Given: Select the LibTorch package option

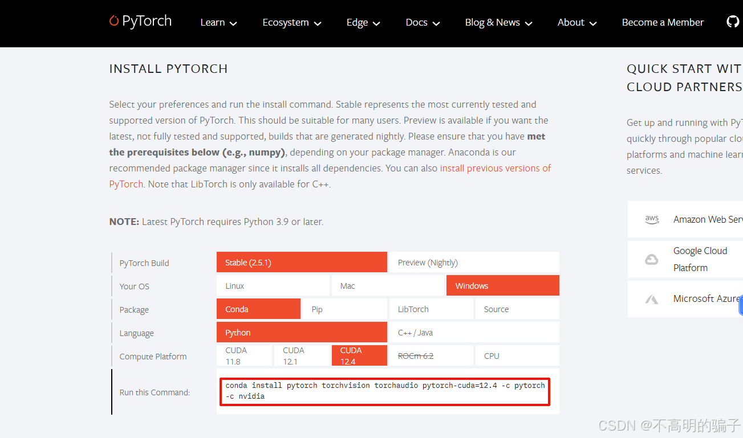Looking at the screenshot, I should pos(431,309).
